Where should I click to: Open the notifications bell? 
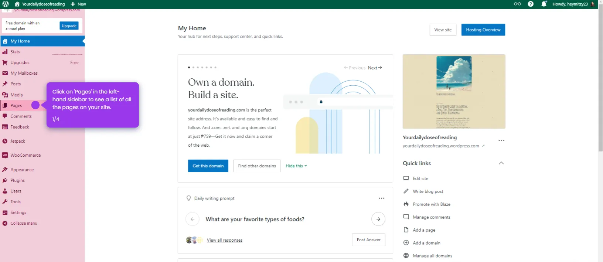click(x=544, y=4)
